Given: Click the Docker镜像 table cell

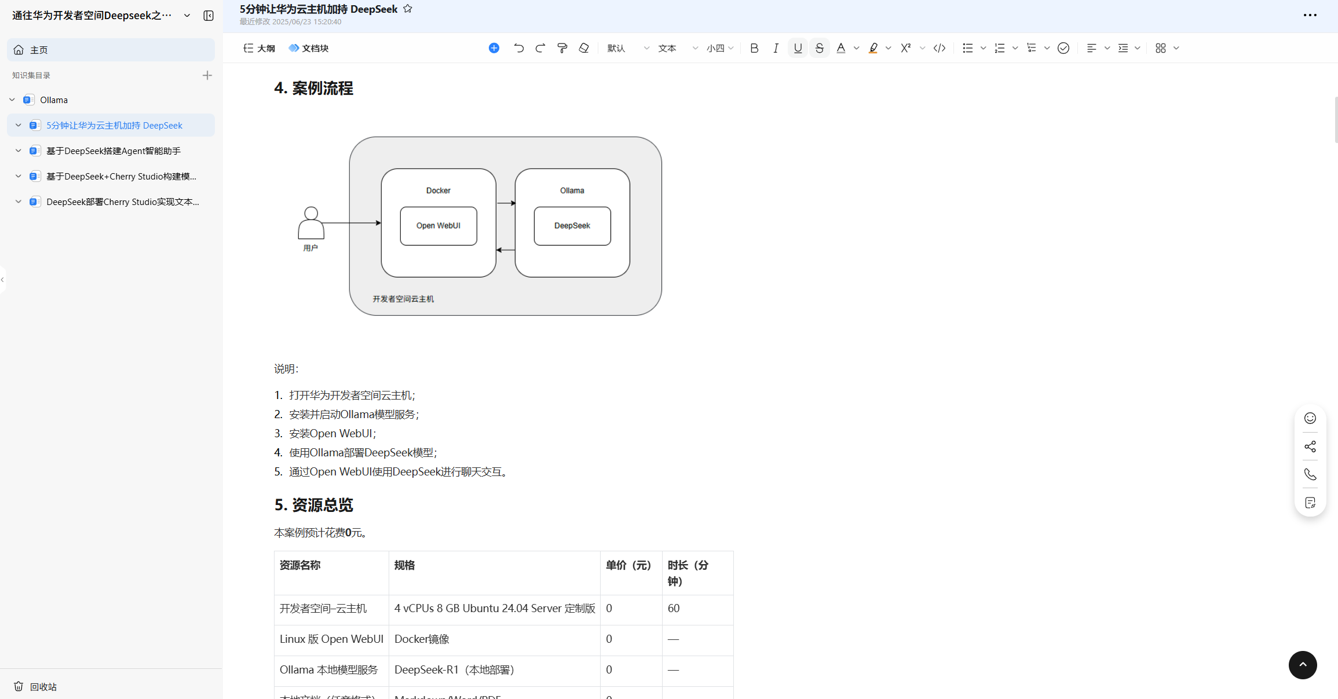Looking at the screenshot, I should click(x=494, y=640).
